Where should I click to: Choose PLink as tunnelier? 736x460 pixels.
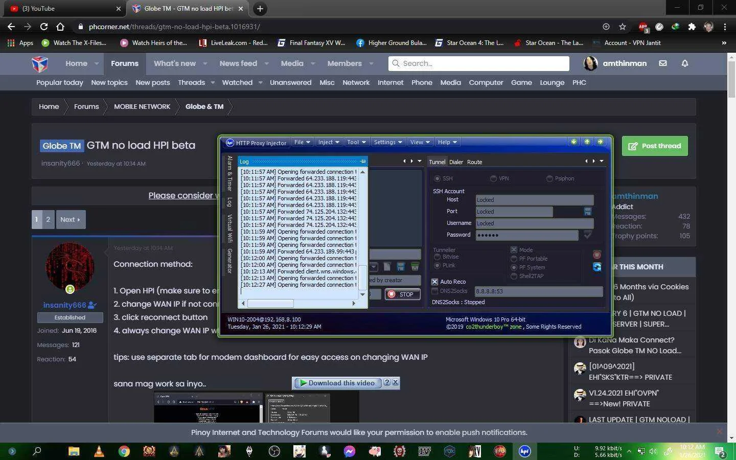[x=437, y=266]
